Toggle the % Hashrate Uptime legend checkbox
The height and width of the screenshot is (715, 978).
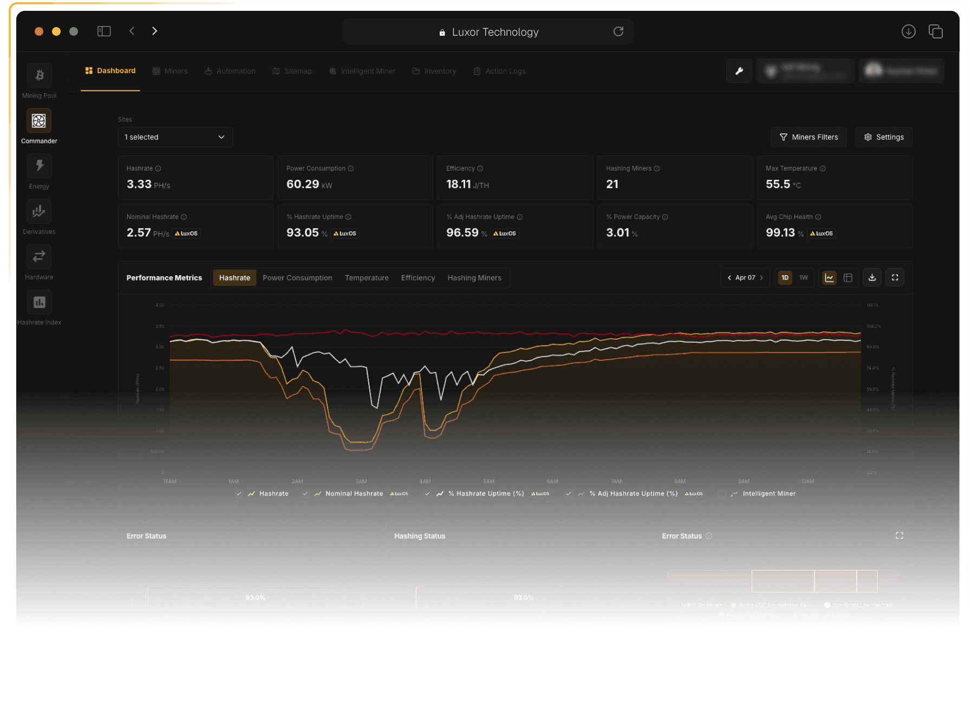pos(428,494)
